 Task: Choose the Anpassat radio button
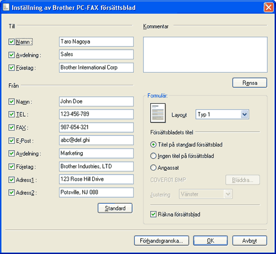point(153,167)
